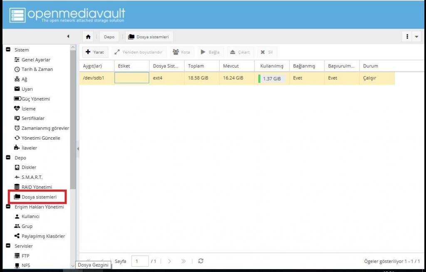The width and height of the screenshot is (426, 272).
Task: Open RAID Yönetimi page
Action: coord(33,187)
